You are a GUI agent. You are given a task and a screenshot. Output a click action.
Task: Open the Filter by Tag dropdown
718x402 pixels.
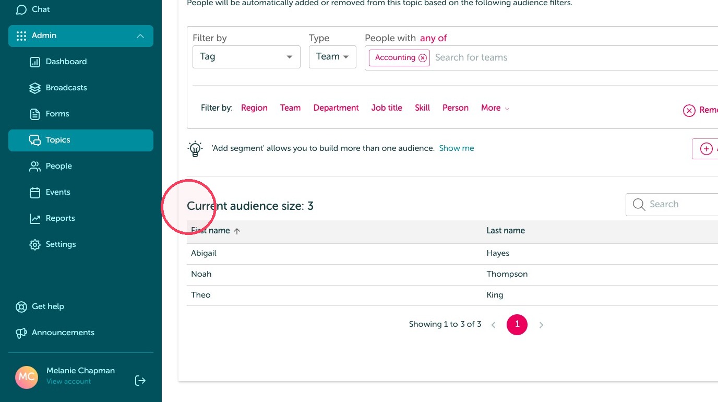246,57
